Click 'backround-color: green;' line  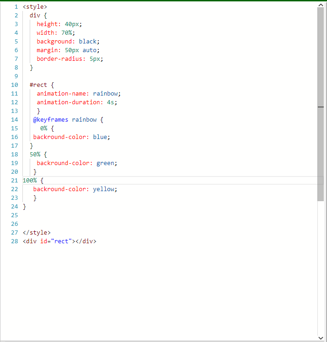(77, 163)
